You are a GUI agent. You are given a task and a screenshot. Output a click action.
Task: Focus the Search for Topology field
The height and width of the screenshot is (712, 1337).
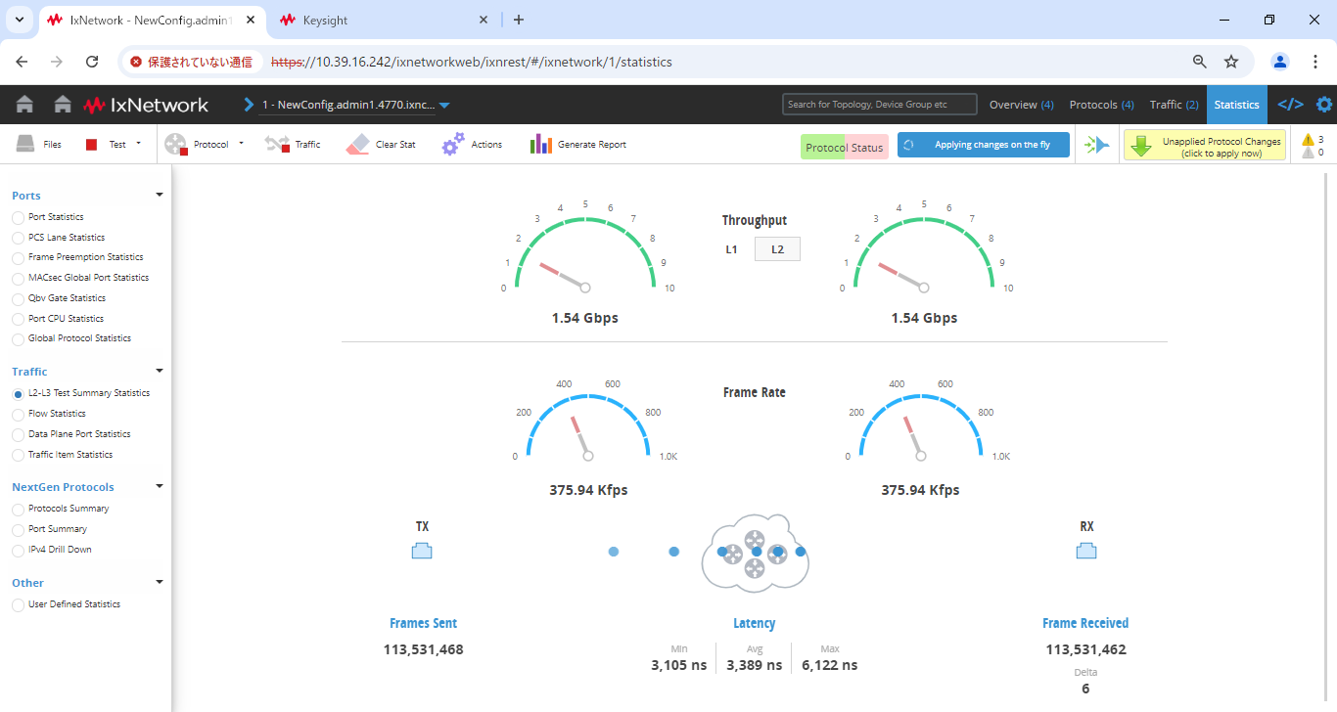click(880, 105)
